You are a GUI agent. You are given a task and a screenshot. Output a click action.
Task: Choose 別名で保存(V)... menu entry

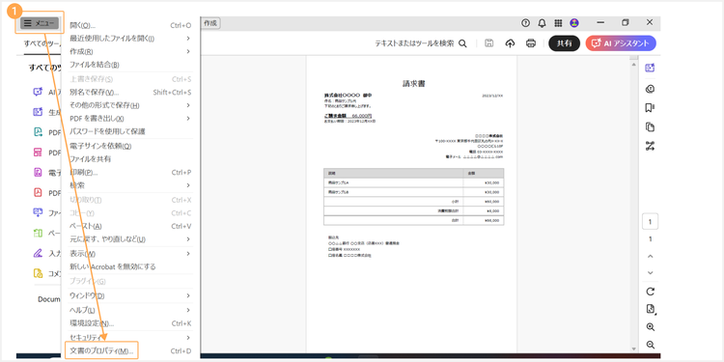[130, 93]
